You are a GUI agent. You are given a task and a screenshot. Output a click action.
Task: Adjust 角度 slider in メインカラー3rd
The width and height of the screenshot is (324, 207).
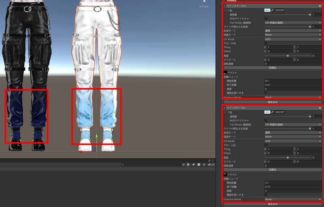click(x=288, y=157)
